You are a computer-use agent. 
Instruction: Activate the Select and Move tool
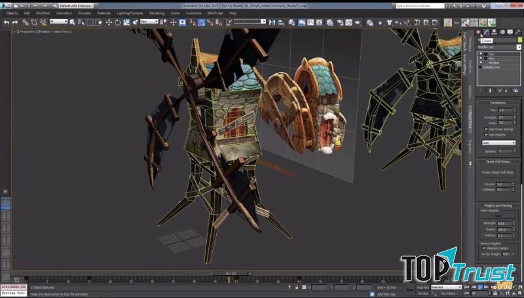108,22
